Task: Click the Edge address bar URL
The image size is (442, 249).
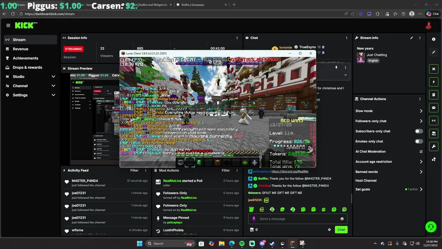Action: [50, 14]
